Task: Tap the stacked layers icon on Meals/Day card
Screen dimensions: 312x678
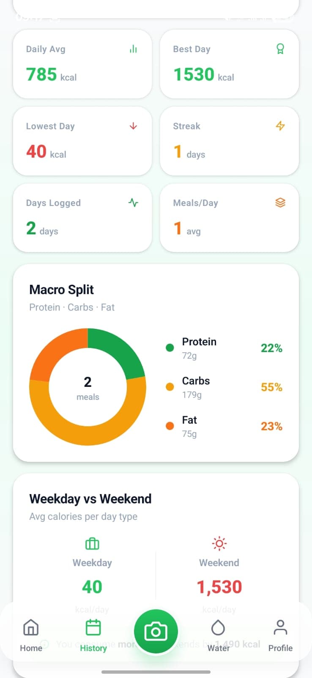Action: 280,203
